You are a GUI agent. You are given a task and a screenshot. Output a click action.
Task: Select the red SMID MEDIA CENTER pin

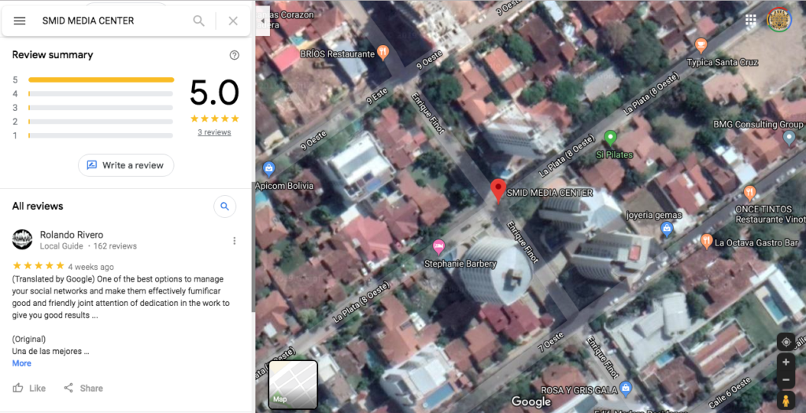coord(497,190)
